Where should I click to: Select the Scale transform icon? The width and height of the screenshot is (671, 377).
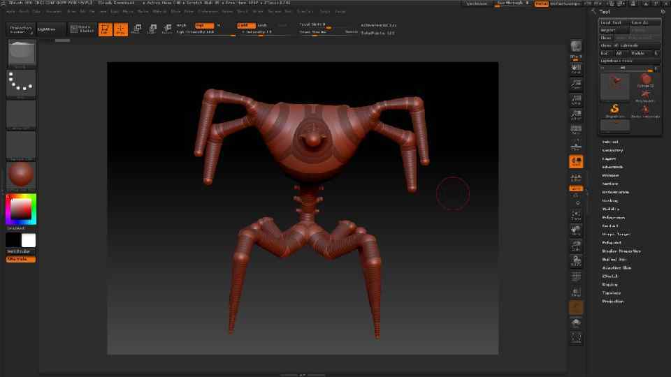point(151,29)
